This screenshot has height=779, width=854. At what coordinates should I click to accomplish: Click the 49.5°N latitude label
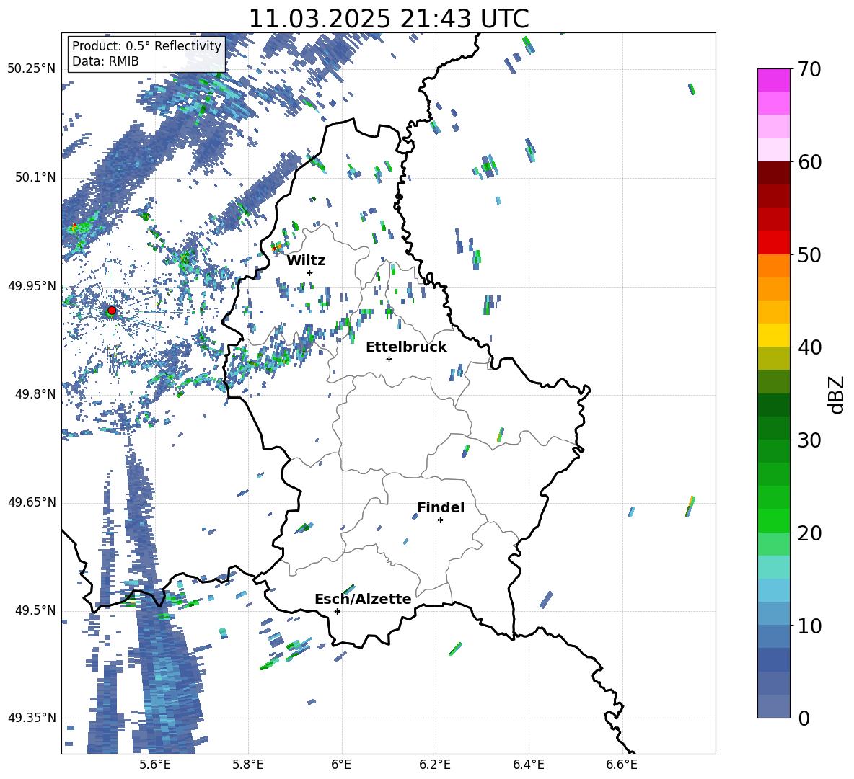point(35,610)
